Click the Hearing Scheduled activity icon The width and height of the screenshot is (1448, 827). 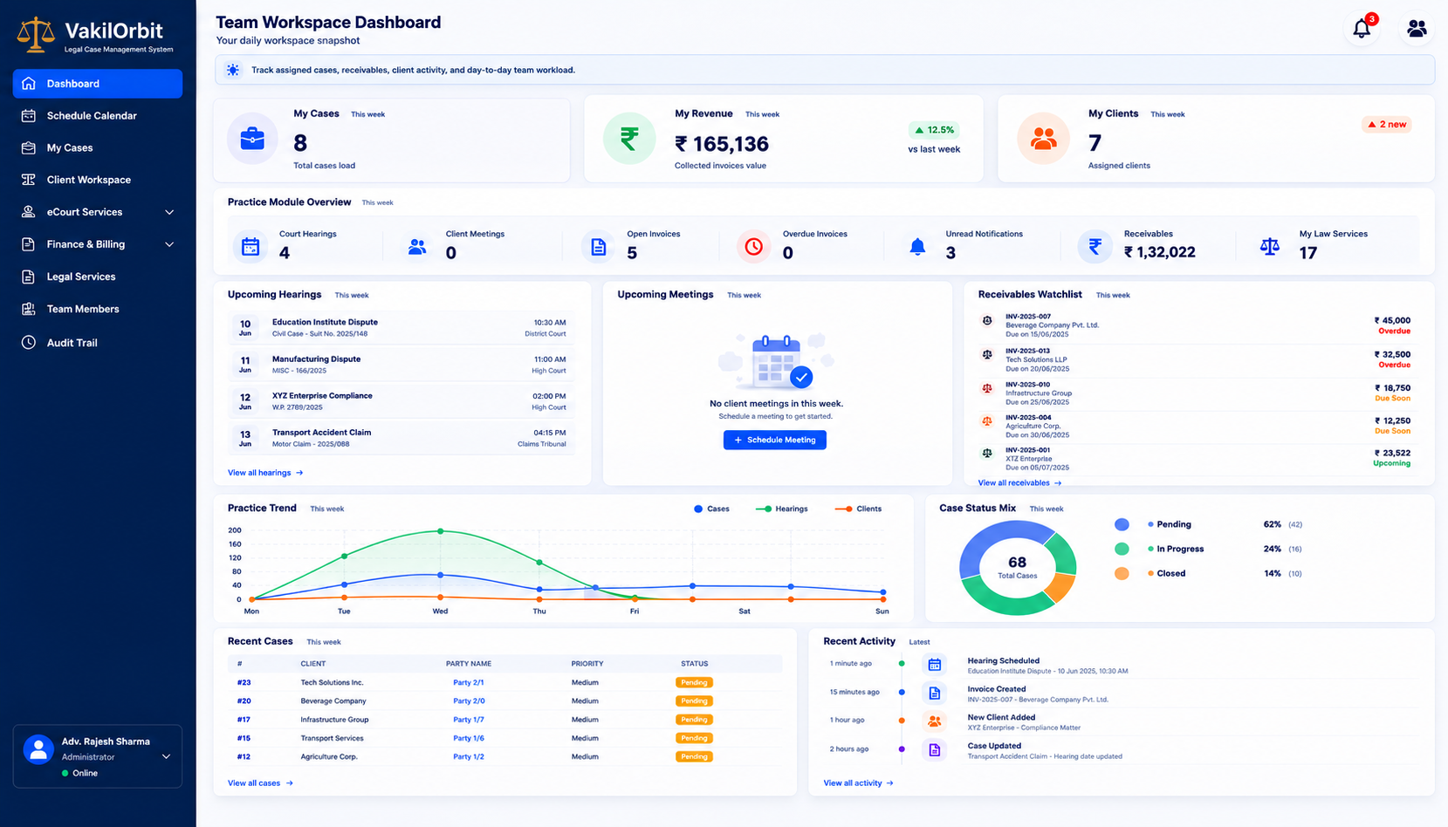click(x=934, y=665)
